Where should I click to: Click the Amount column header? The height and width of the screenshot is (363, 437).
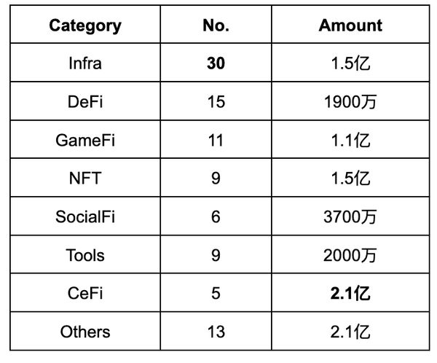click(350, 26)
